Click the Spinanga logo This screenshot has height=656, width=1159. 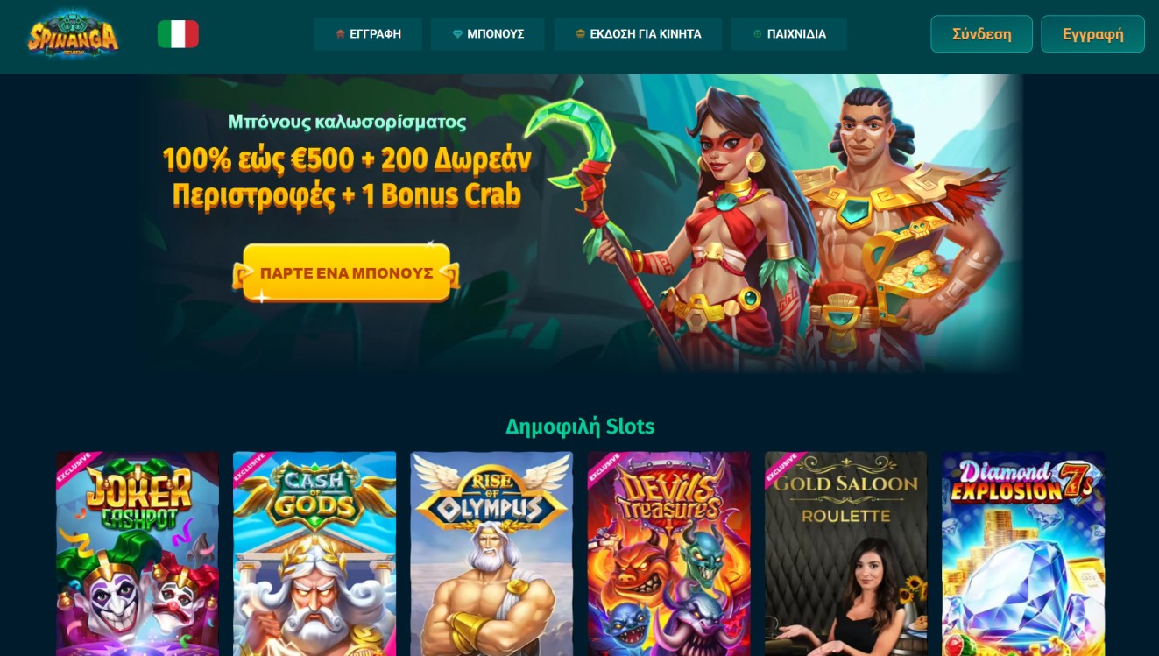point(73,34)
